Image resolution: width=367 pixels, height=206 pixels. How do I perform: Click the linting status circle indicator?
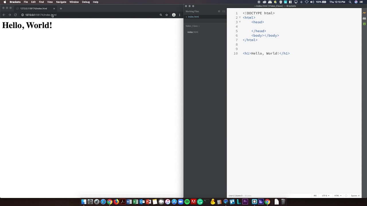[346, 196]
